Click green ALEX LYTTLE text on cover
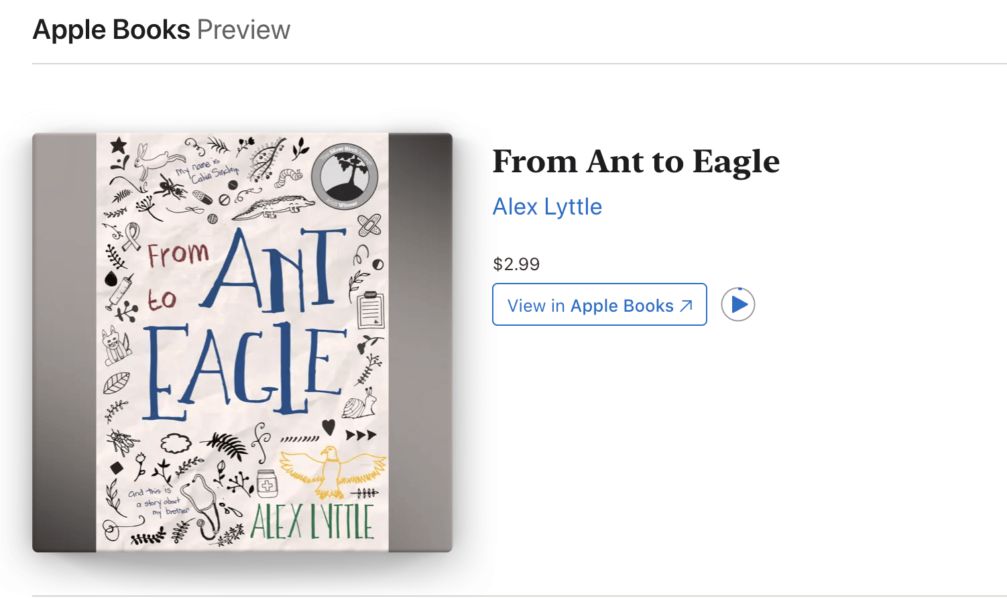Screen dimensions: 1007x598 coord(311,522)
